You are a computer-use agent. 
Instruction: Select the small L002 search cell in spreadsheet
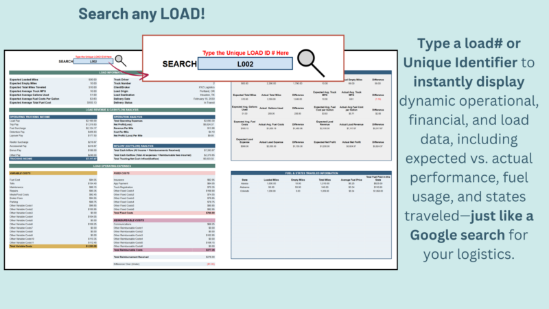click(93, 61)
